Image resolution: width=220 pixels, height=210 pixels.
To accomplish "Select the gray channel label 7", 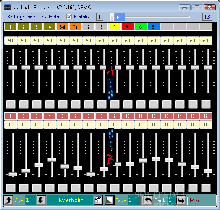I will [x=89, y=27].
